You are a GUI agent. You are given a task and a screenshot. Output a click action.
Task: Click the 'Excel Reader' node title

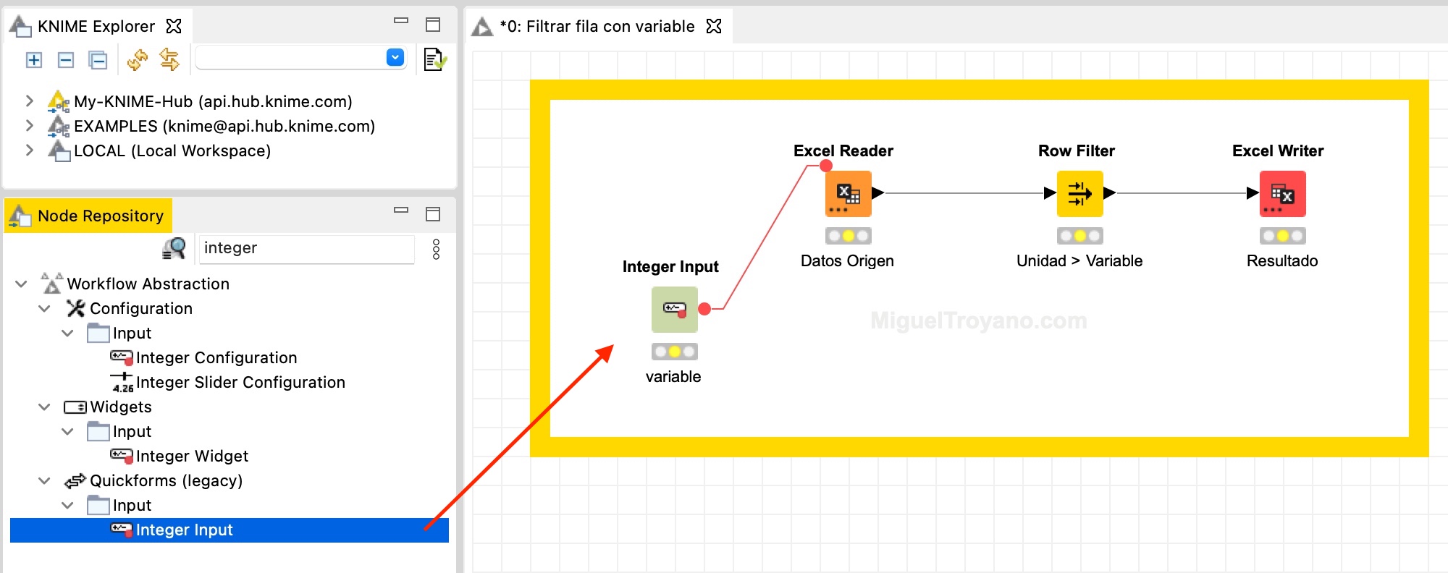[x=843, y=151]
